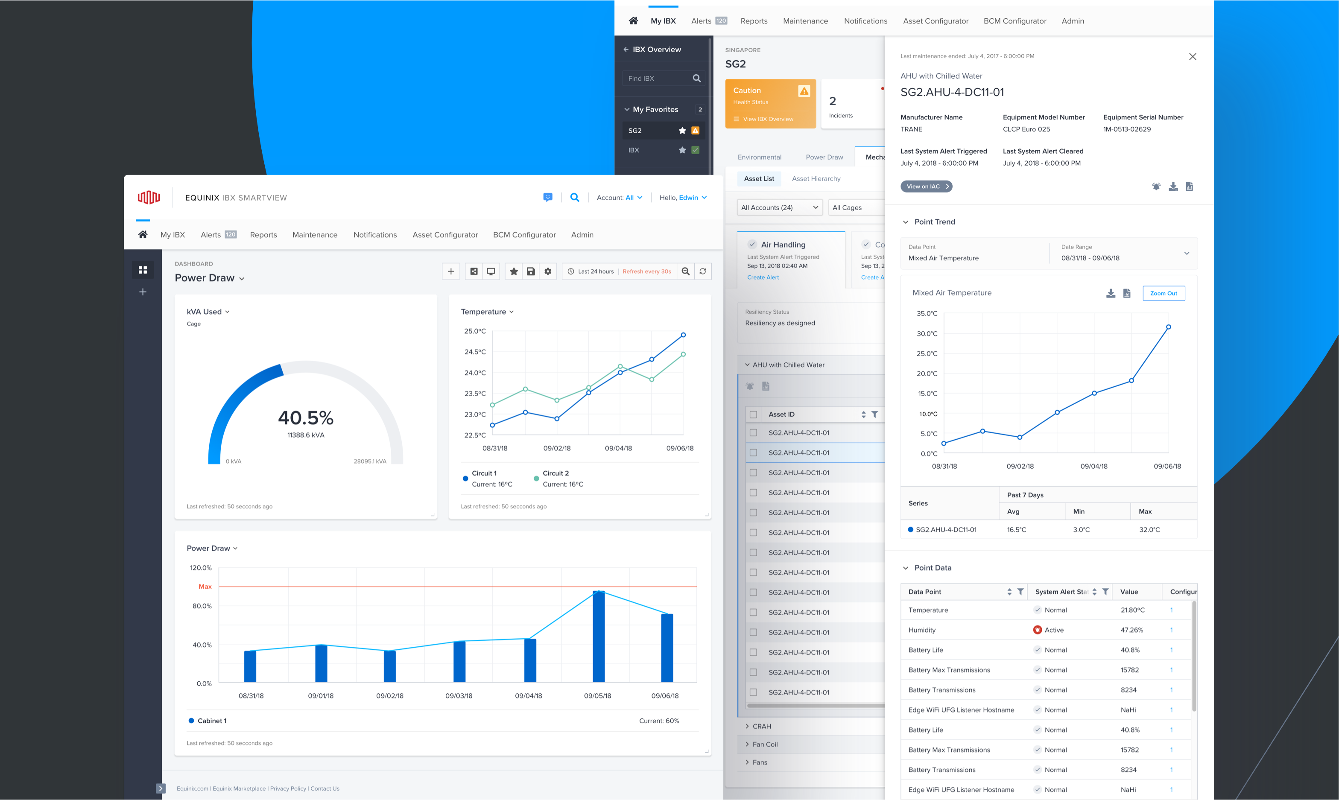The image size is (1339, 800).
Task: Open the chat feedback icon in header
Action: coord(548,197)
